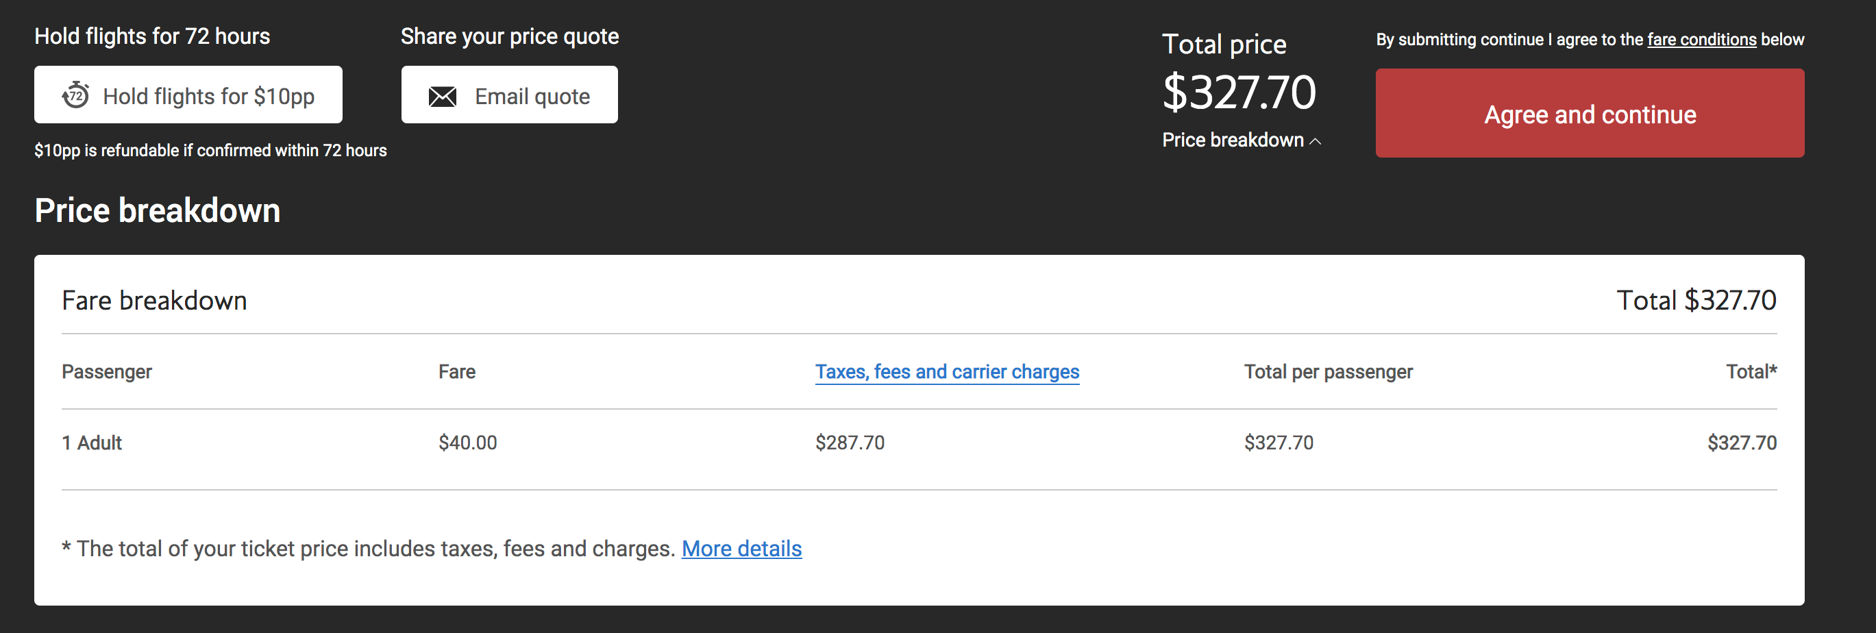Click the red Agree and continue button
Screen dimensions: 1876x633
1589,114
